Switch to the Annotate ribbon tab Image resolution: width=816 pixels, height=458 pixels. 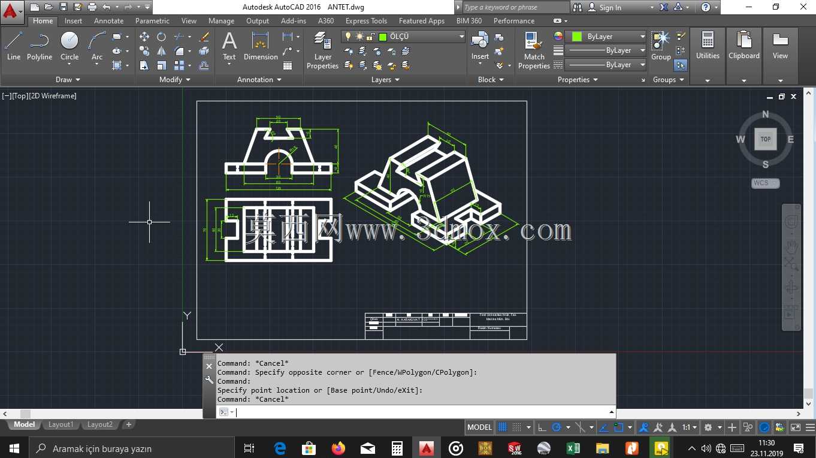pos(108,21)
